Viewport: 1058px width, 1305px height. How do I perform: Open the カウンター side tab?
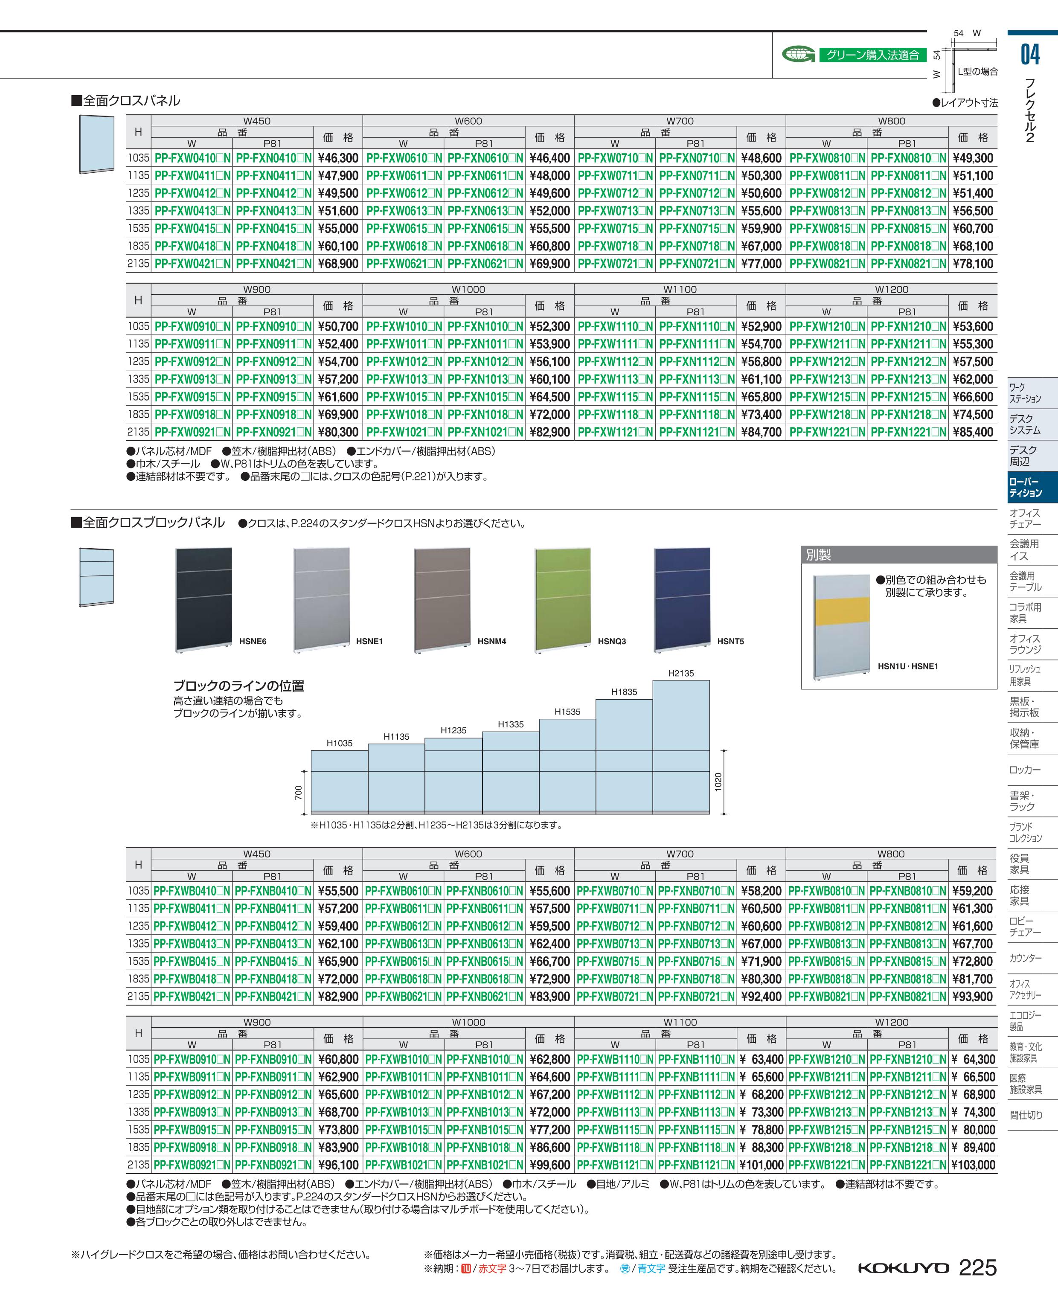pyautogui.click(x=1032, y=958)
